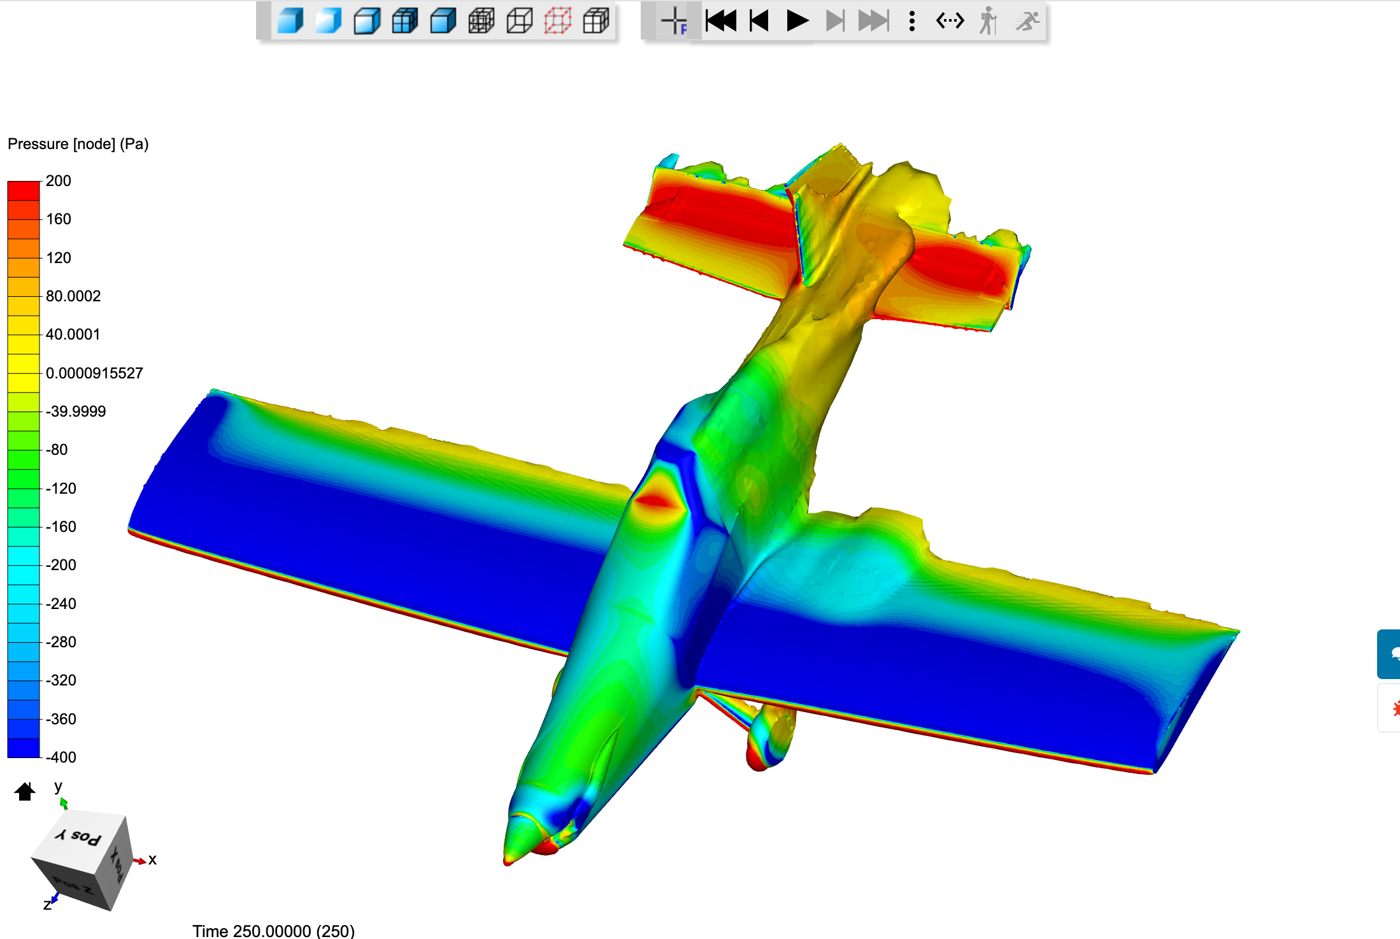
Task: Click the red 200 Pa legend color band
Action: 24,190
